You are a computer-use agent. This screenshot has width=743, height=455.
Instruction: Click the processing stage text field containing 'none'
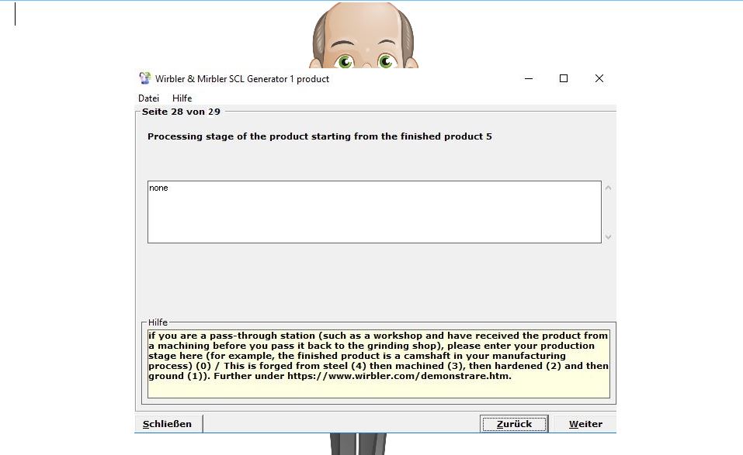374,212
